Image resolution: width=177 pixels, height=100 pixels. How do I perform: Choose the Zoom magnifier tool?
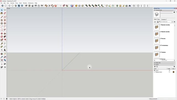point(2,57)
